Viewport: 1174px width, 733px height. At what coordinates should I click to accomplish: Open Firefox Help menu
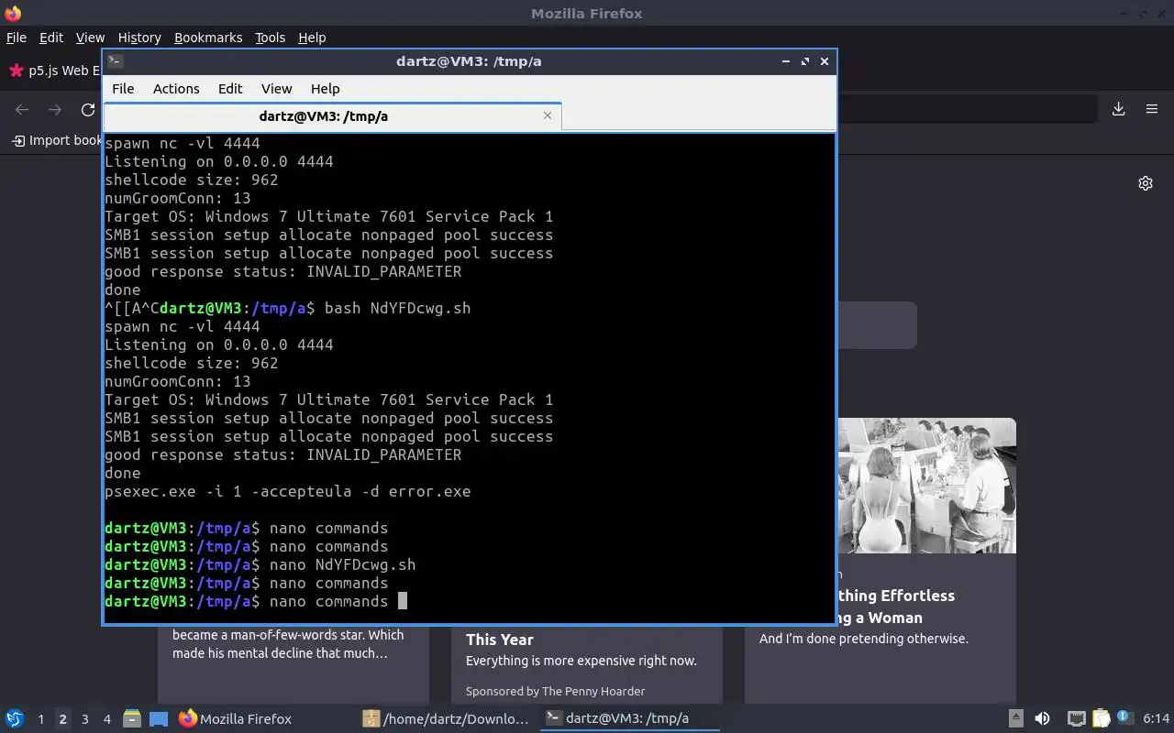click(x=312, y=38)
